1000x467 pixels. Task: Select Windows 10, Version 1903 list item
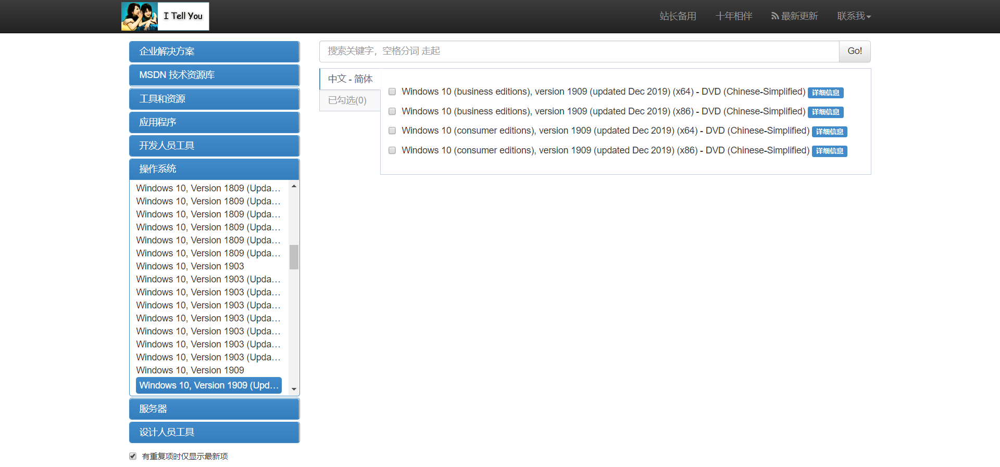point(190,266)
